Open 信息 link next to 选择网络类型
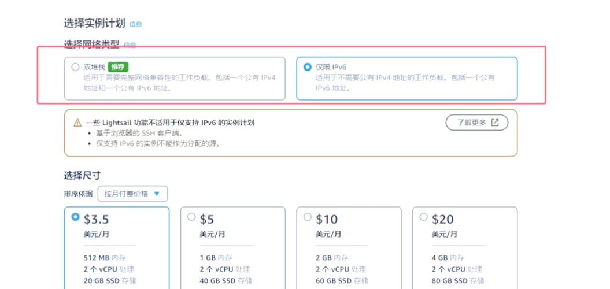 130,45
